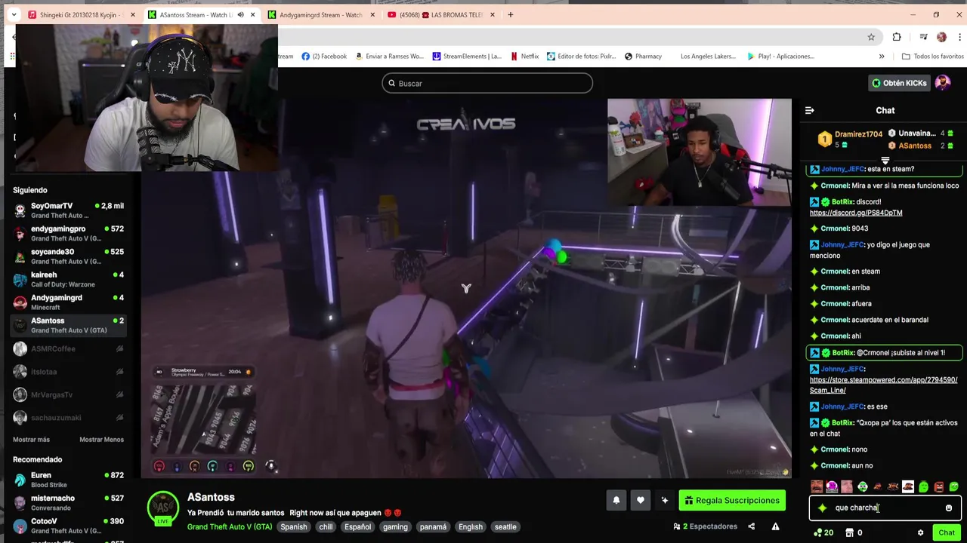The image size is (967, 543).
Task: Open the shop icon showing 0
Action: [854, 532]
